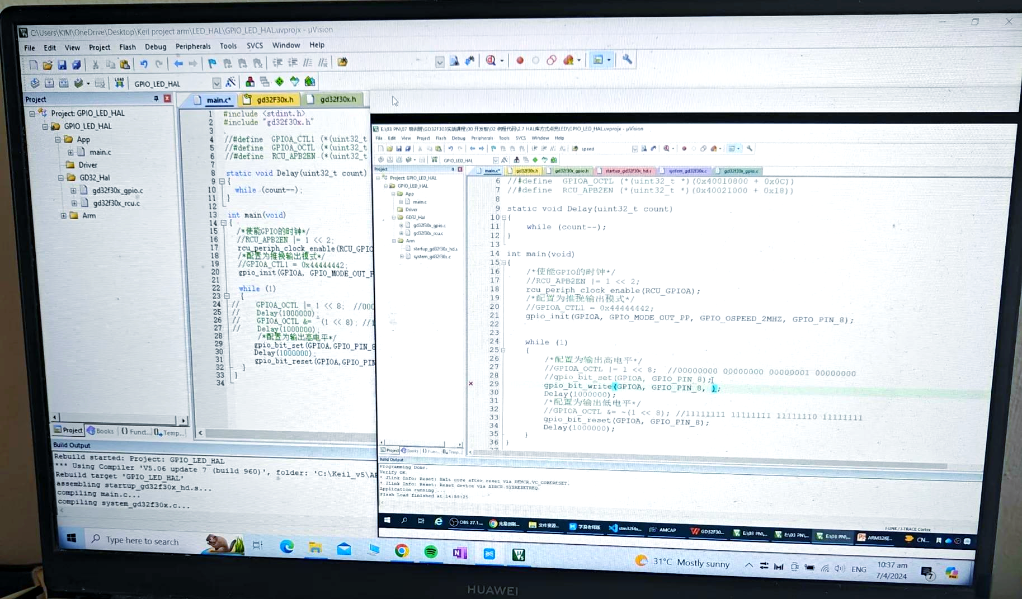The width and height of the screenshot is (1022, 599).
Task: Expand the main.c tree node
Action: pyautogui.click(x=70, y=152)
